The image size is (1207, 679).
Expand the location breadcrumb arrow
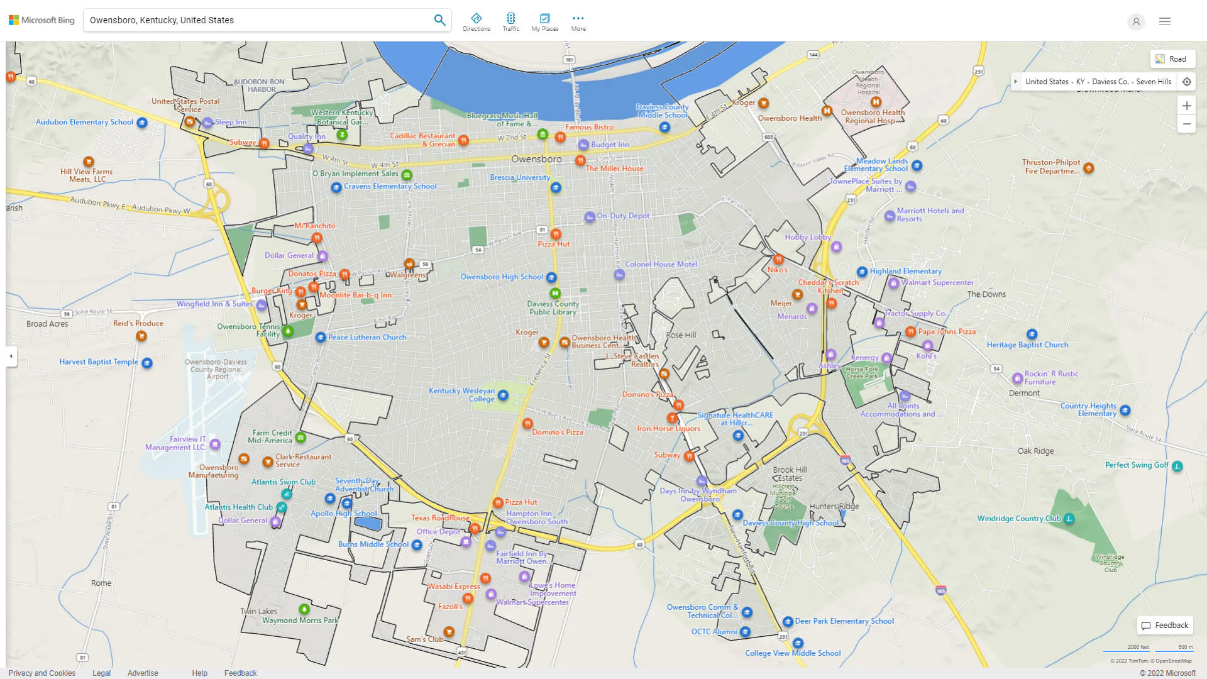pos(1015,82)
